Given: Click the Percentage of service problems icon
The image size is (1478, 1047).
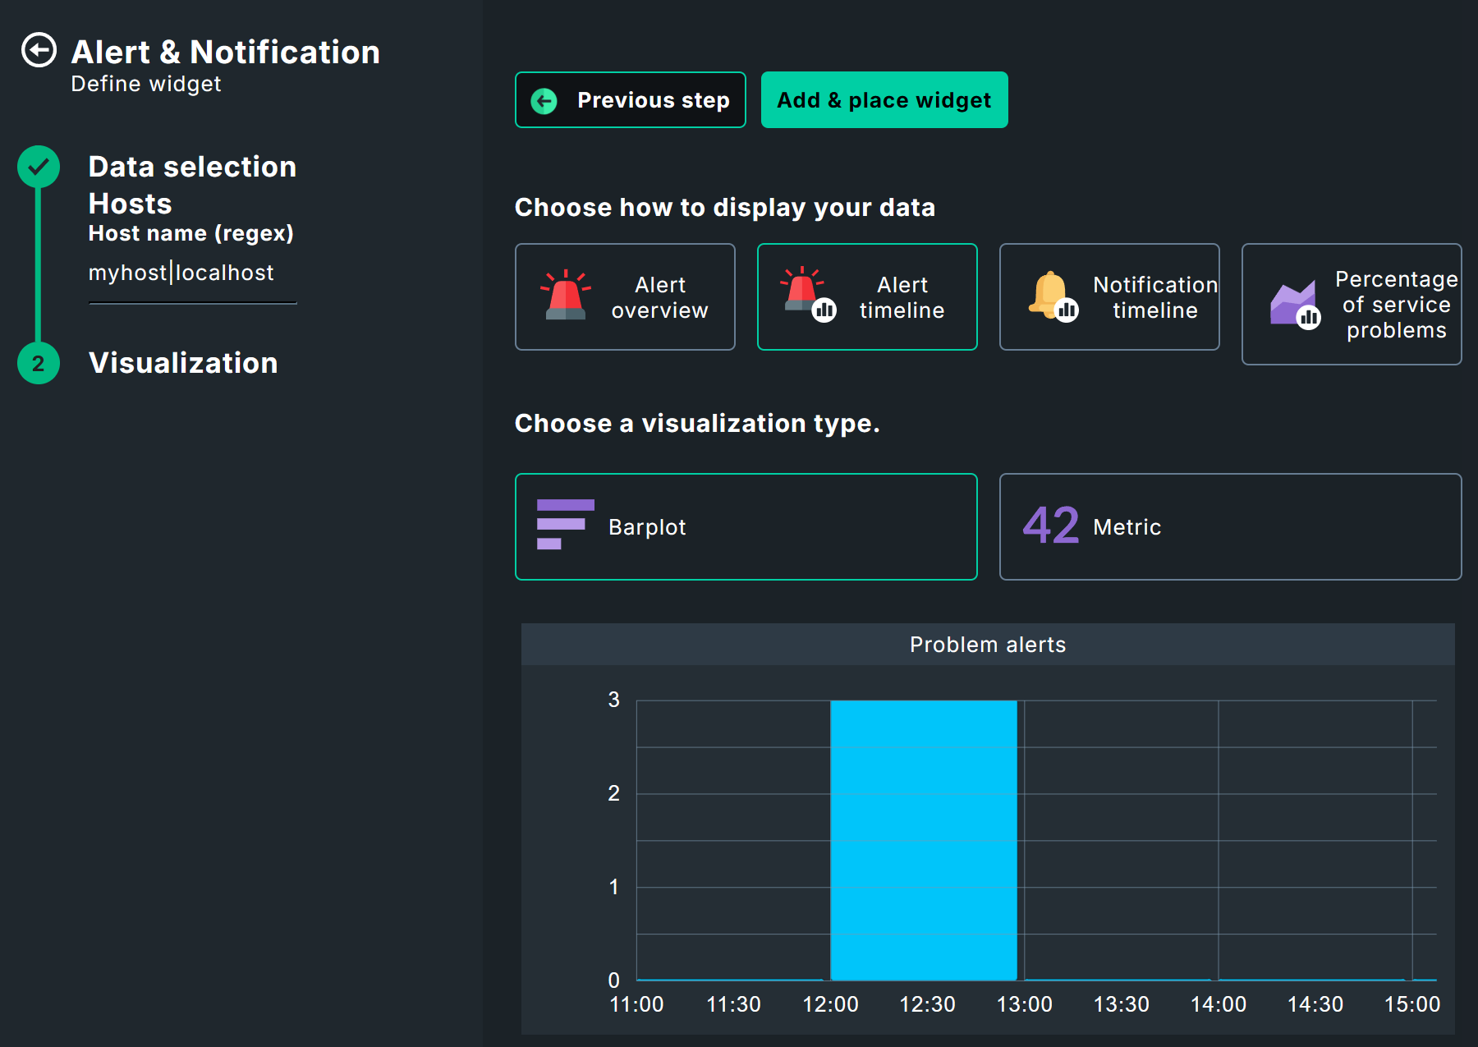Looking at the screenshot, I should pyautogui.click(x=1292, y=302).
